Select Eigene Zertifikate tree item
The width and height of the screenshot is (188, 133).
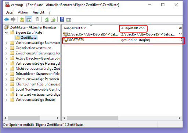tap(29, 33)
